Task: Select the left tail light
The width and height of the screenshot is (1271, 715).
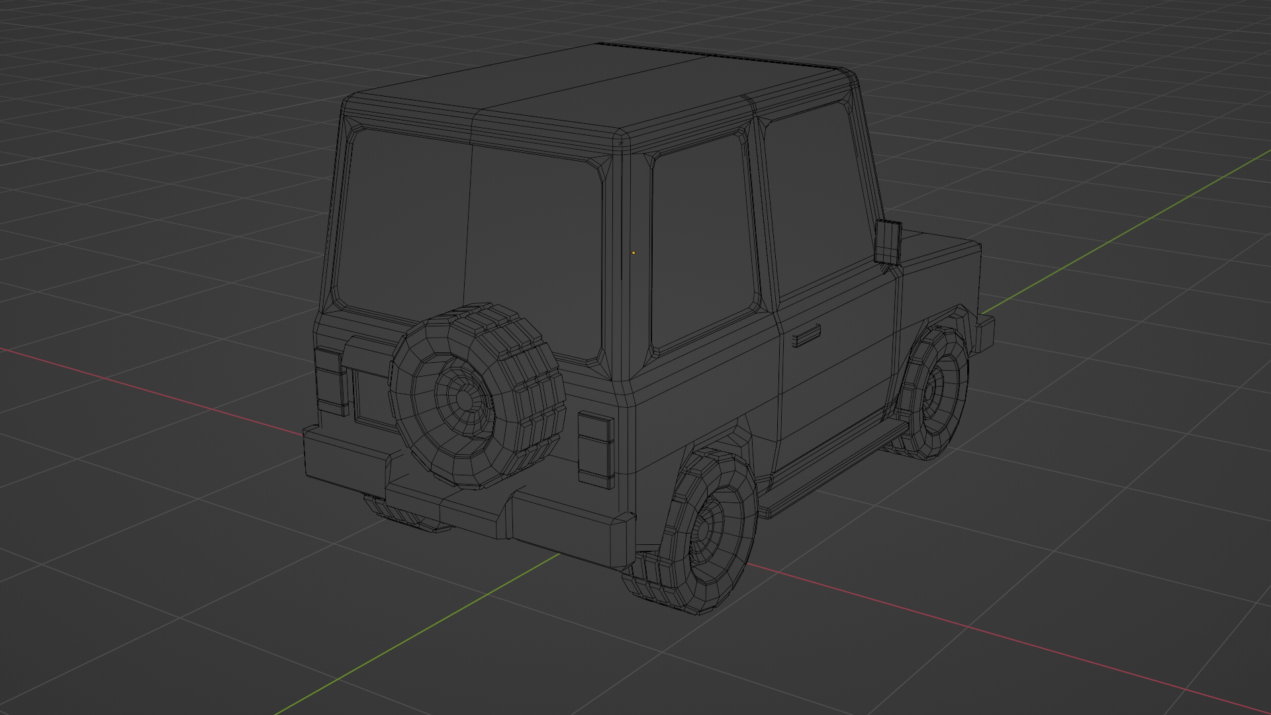Action: tap(329, 381)
